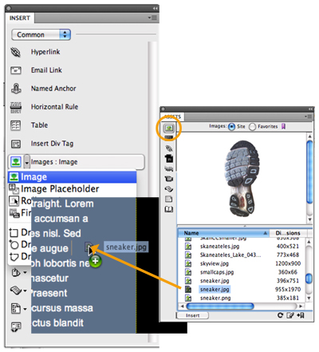Screen dimensions: 319x352
Task: Open the Shockwave category in Assets panel
Action: [169, 168]
